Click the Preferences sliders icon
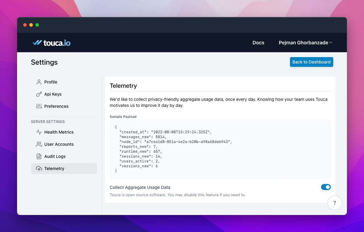 (39, 106)
